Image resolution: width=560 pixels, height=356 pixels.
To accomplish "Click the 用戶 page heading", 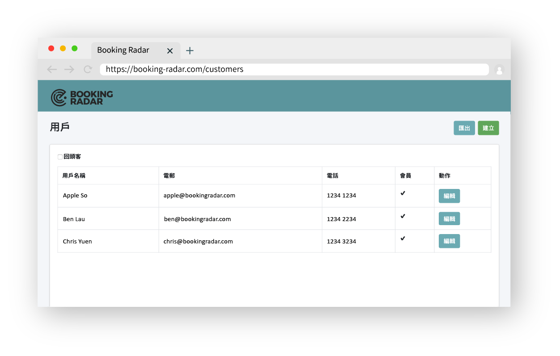I will point(59,127).
